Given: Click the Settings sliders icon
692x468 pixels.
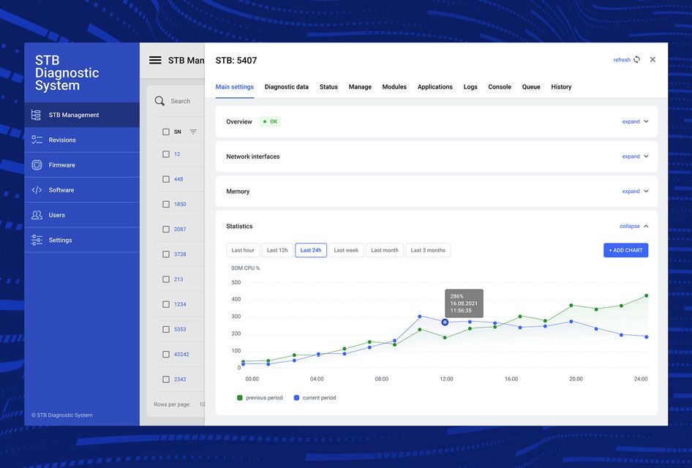Looking at the screenshot, I should (37, 240).
